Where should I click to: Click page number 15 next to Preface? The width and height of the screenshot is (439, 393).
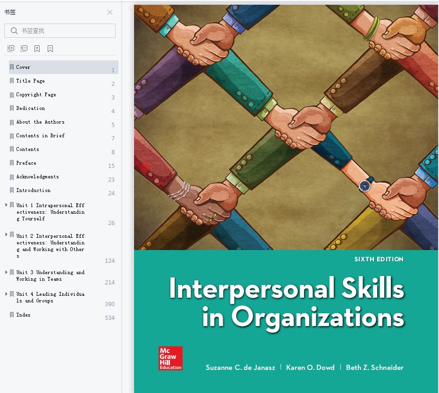click(x=111, y=166)
